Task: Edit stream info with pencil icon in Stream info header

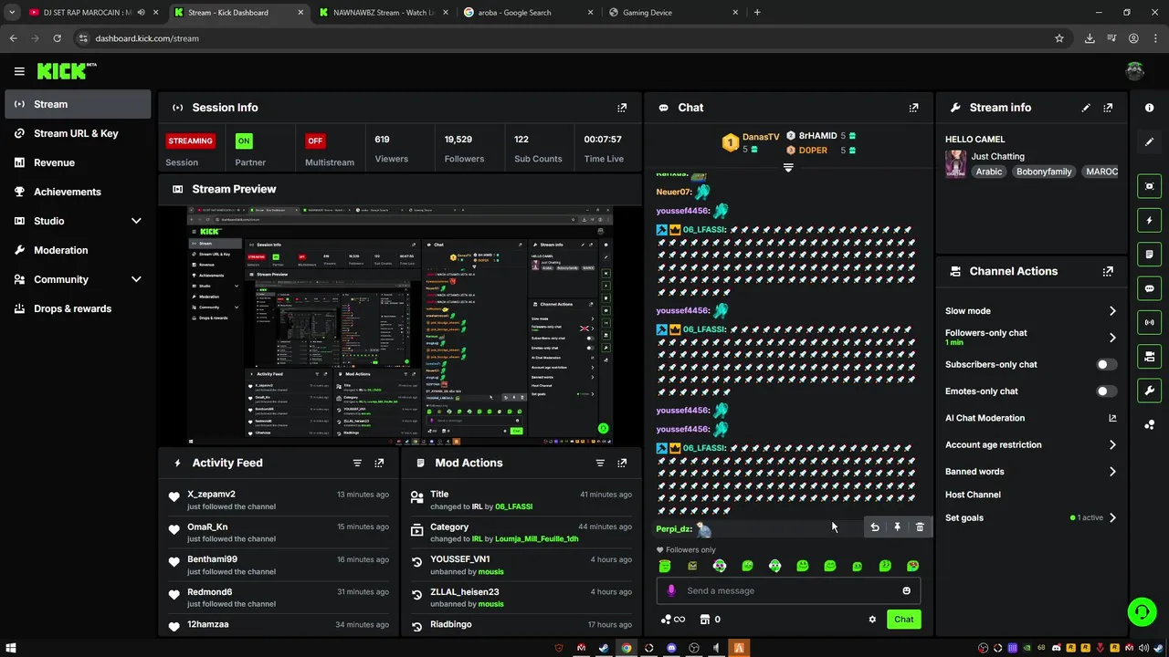Action: [x=1086, y=108]
